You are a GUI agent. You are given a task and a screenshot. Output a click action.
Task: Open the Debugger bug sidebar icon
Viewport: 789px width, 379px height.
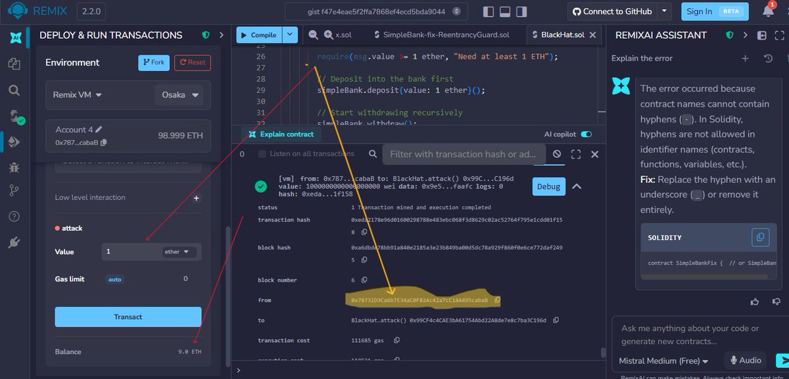(15, 168)
